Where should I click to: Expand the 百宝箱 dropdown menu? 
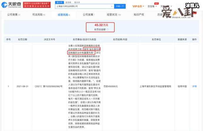152,6
